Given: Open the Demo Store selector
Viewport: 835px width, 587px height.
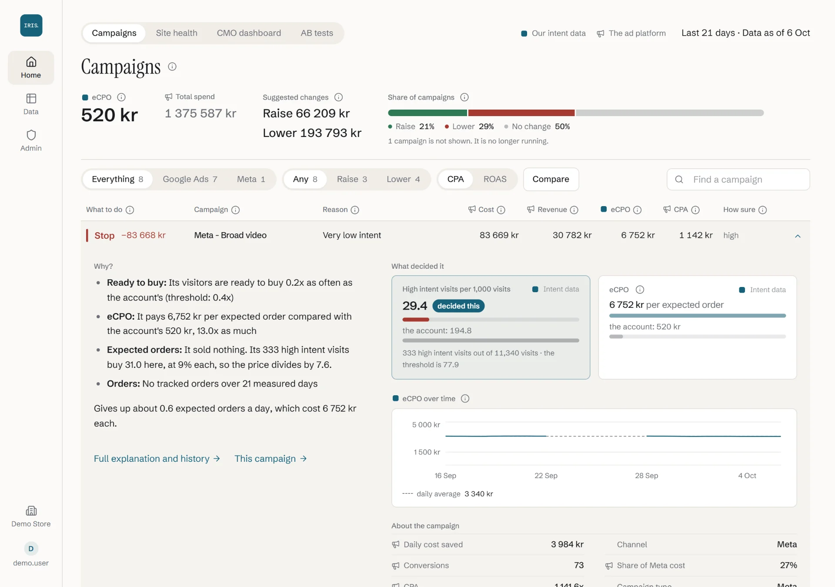Looking at the screenshot, I should click(31, 517).
